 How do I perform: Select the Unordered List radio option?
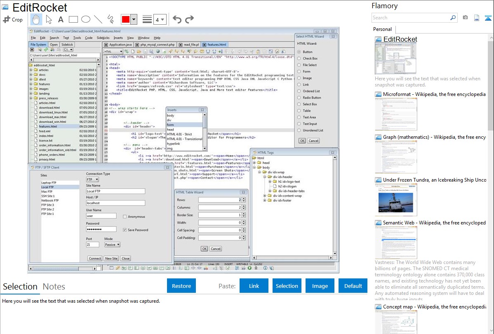tap(299, 130)
